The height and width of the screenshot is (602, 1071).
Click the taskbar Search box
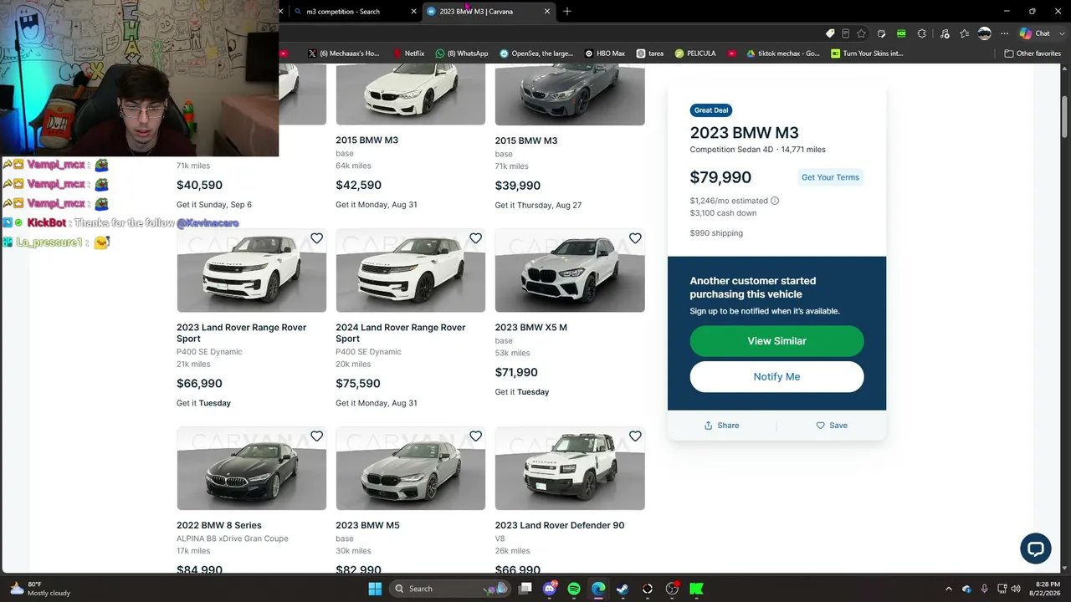pos(451,589)
